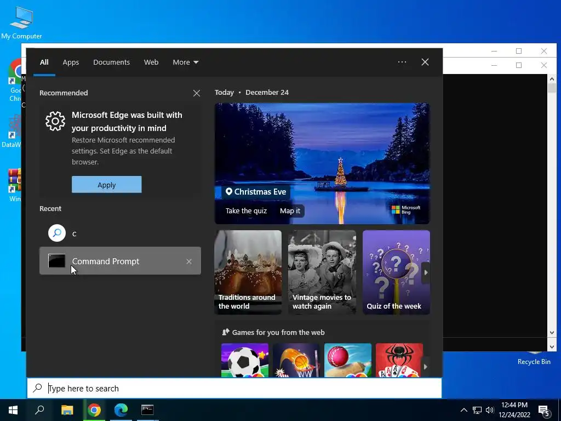
Task: Click the Microsoft Bing logo on image
Action: tap(406, 210)
